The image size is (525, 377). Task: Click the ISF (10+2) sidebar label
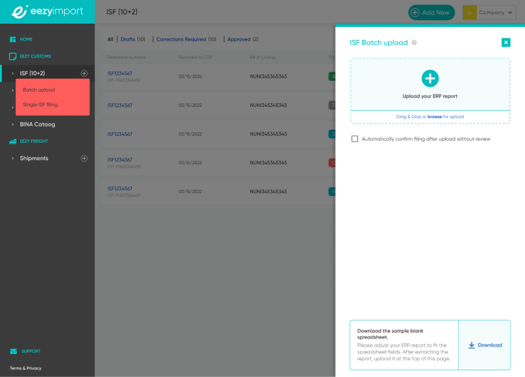(x=32, y=73)
